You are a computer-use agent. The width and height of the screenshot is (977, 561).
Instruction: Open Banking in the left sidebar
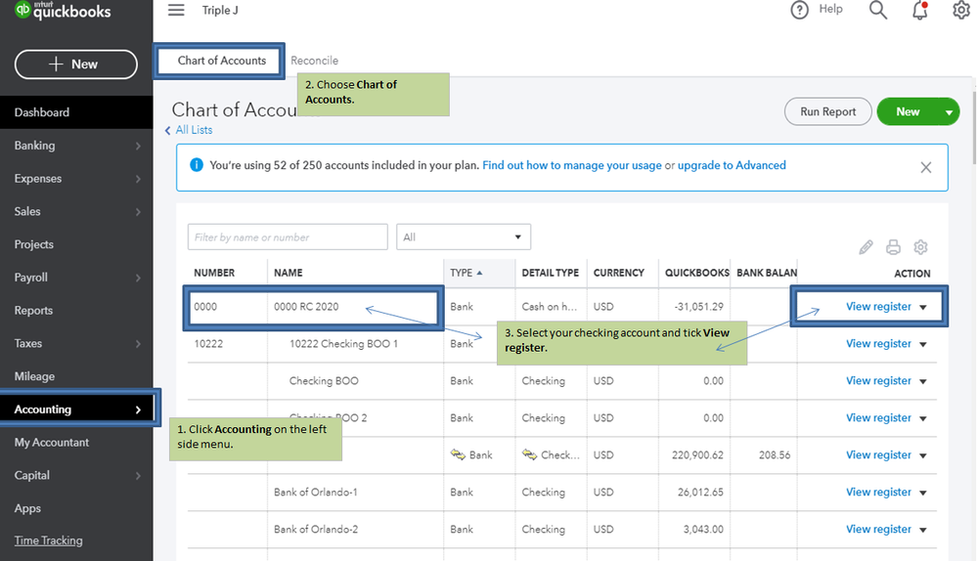click(x=35, y=146)
